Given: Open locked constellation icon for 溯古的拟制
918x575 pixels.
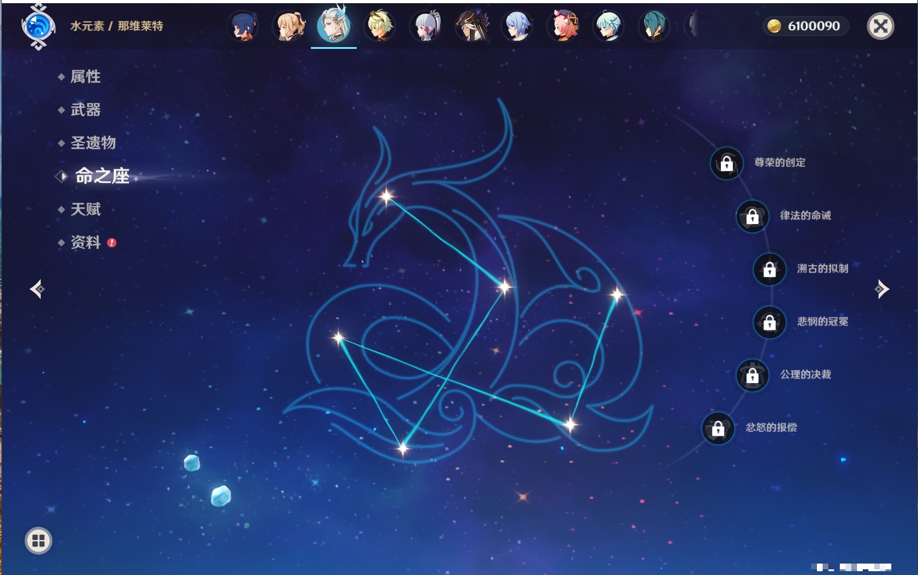Looking at the screenshot, I should (x=770, y=269).
